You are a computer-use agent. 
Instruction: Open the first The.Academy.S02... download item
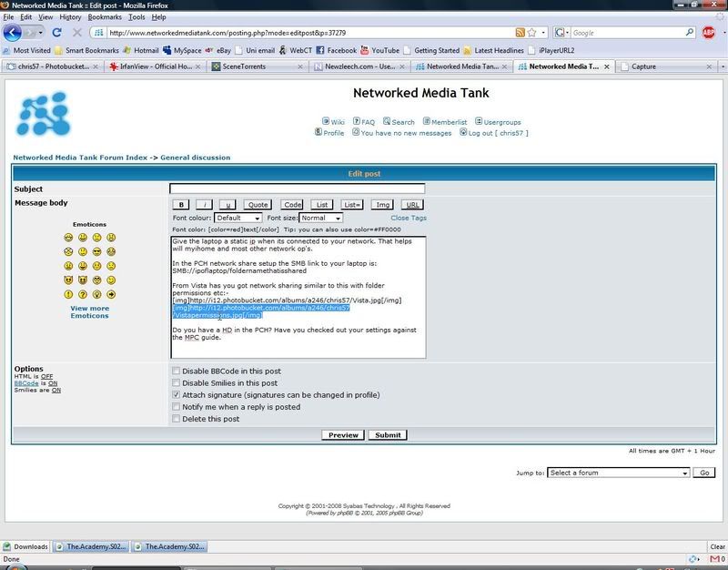tap(91, 546)
